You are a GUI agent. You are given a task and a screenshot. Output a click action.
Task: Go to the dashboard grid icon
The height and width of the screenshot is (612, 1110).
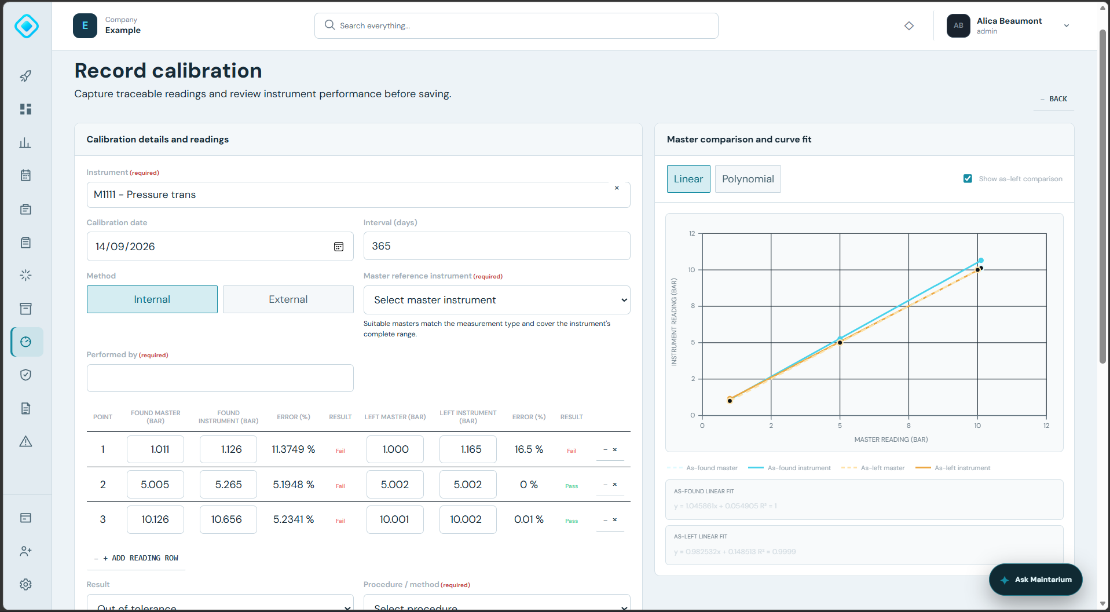[x=25, y=109]
